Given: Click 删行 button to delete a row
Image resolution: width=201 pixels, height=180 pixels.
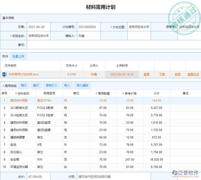Looking at the screenshot, I should 36,86.
